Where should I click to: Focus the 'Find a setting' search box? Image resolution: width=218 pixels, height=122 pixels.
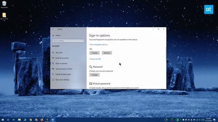point(68,41)
